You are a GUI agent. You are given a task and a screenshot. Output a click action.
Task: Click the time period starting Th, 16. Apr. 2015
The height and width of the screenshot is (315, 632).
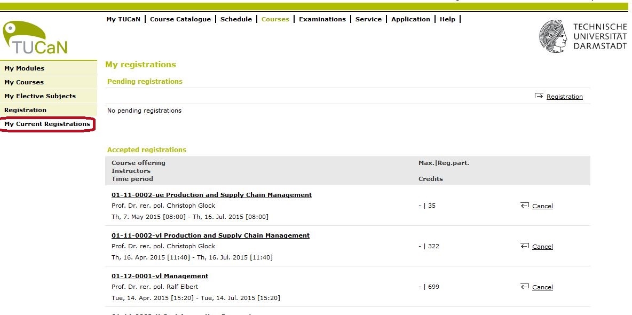192,257
